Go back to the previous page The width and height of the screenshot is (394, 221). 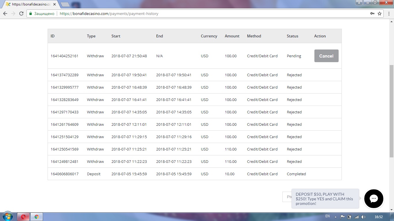pos(5,14)
